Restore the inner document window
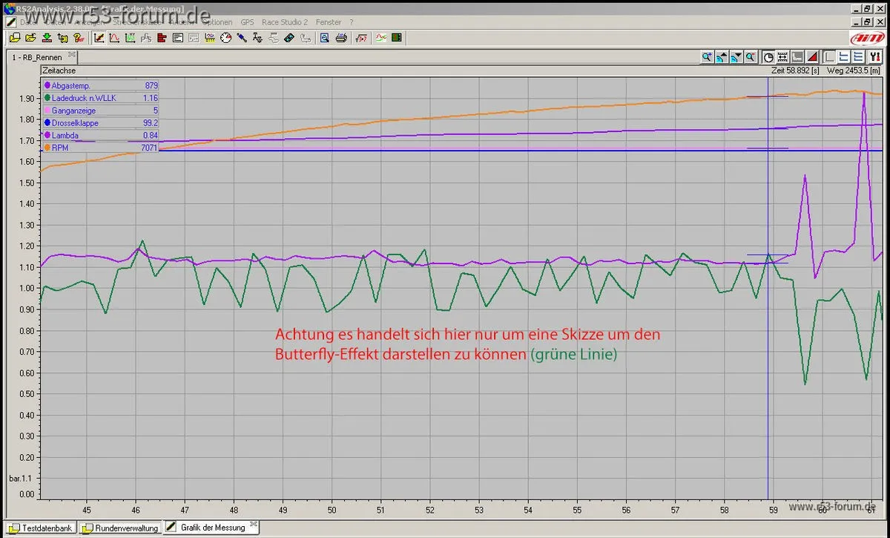Viewport: 890px width, 538px height. tap(867, 22)
